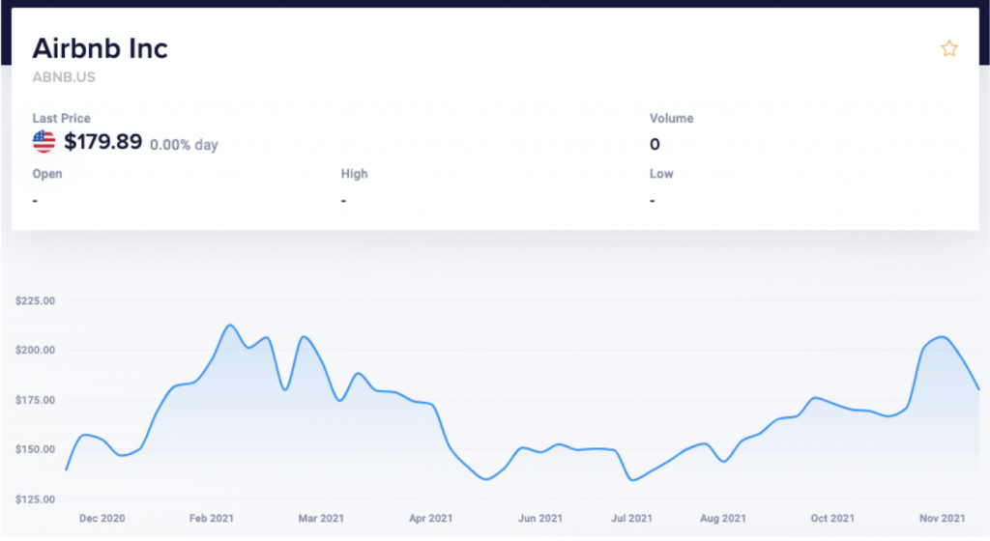This screenshot has height=541, width=990.
Task: Click the Low label
Action: pos(661,174)
